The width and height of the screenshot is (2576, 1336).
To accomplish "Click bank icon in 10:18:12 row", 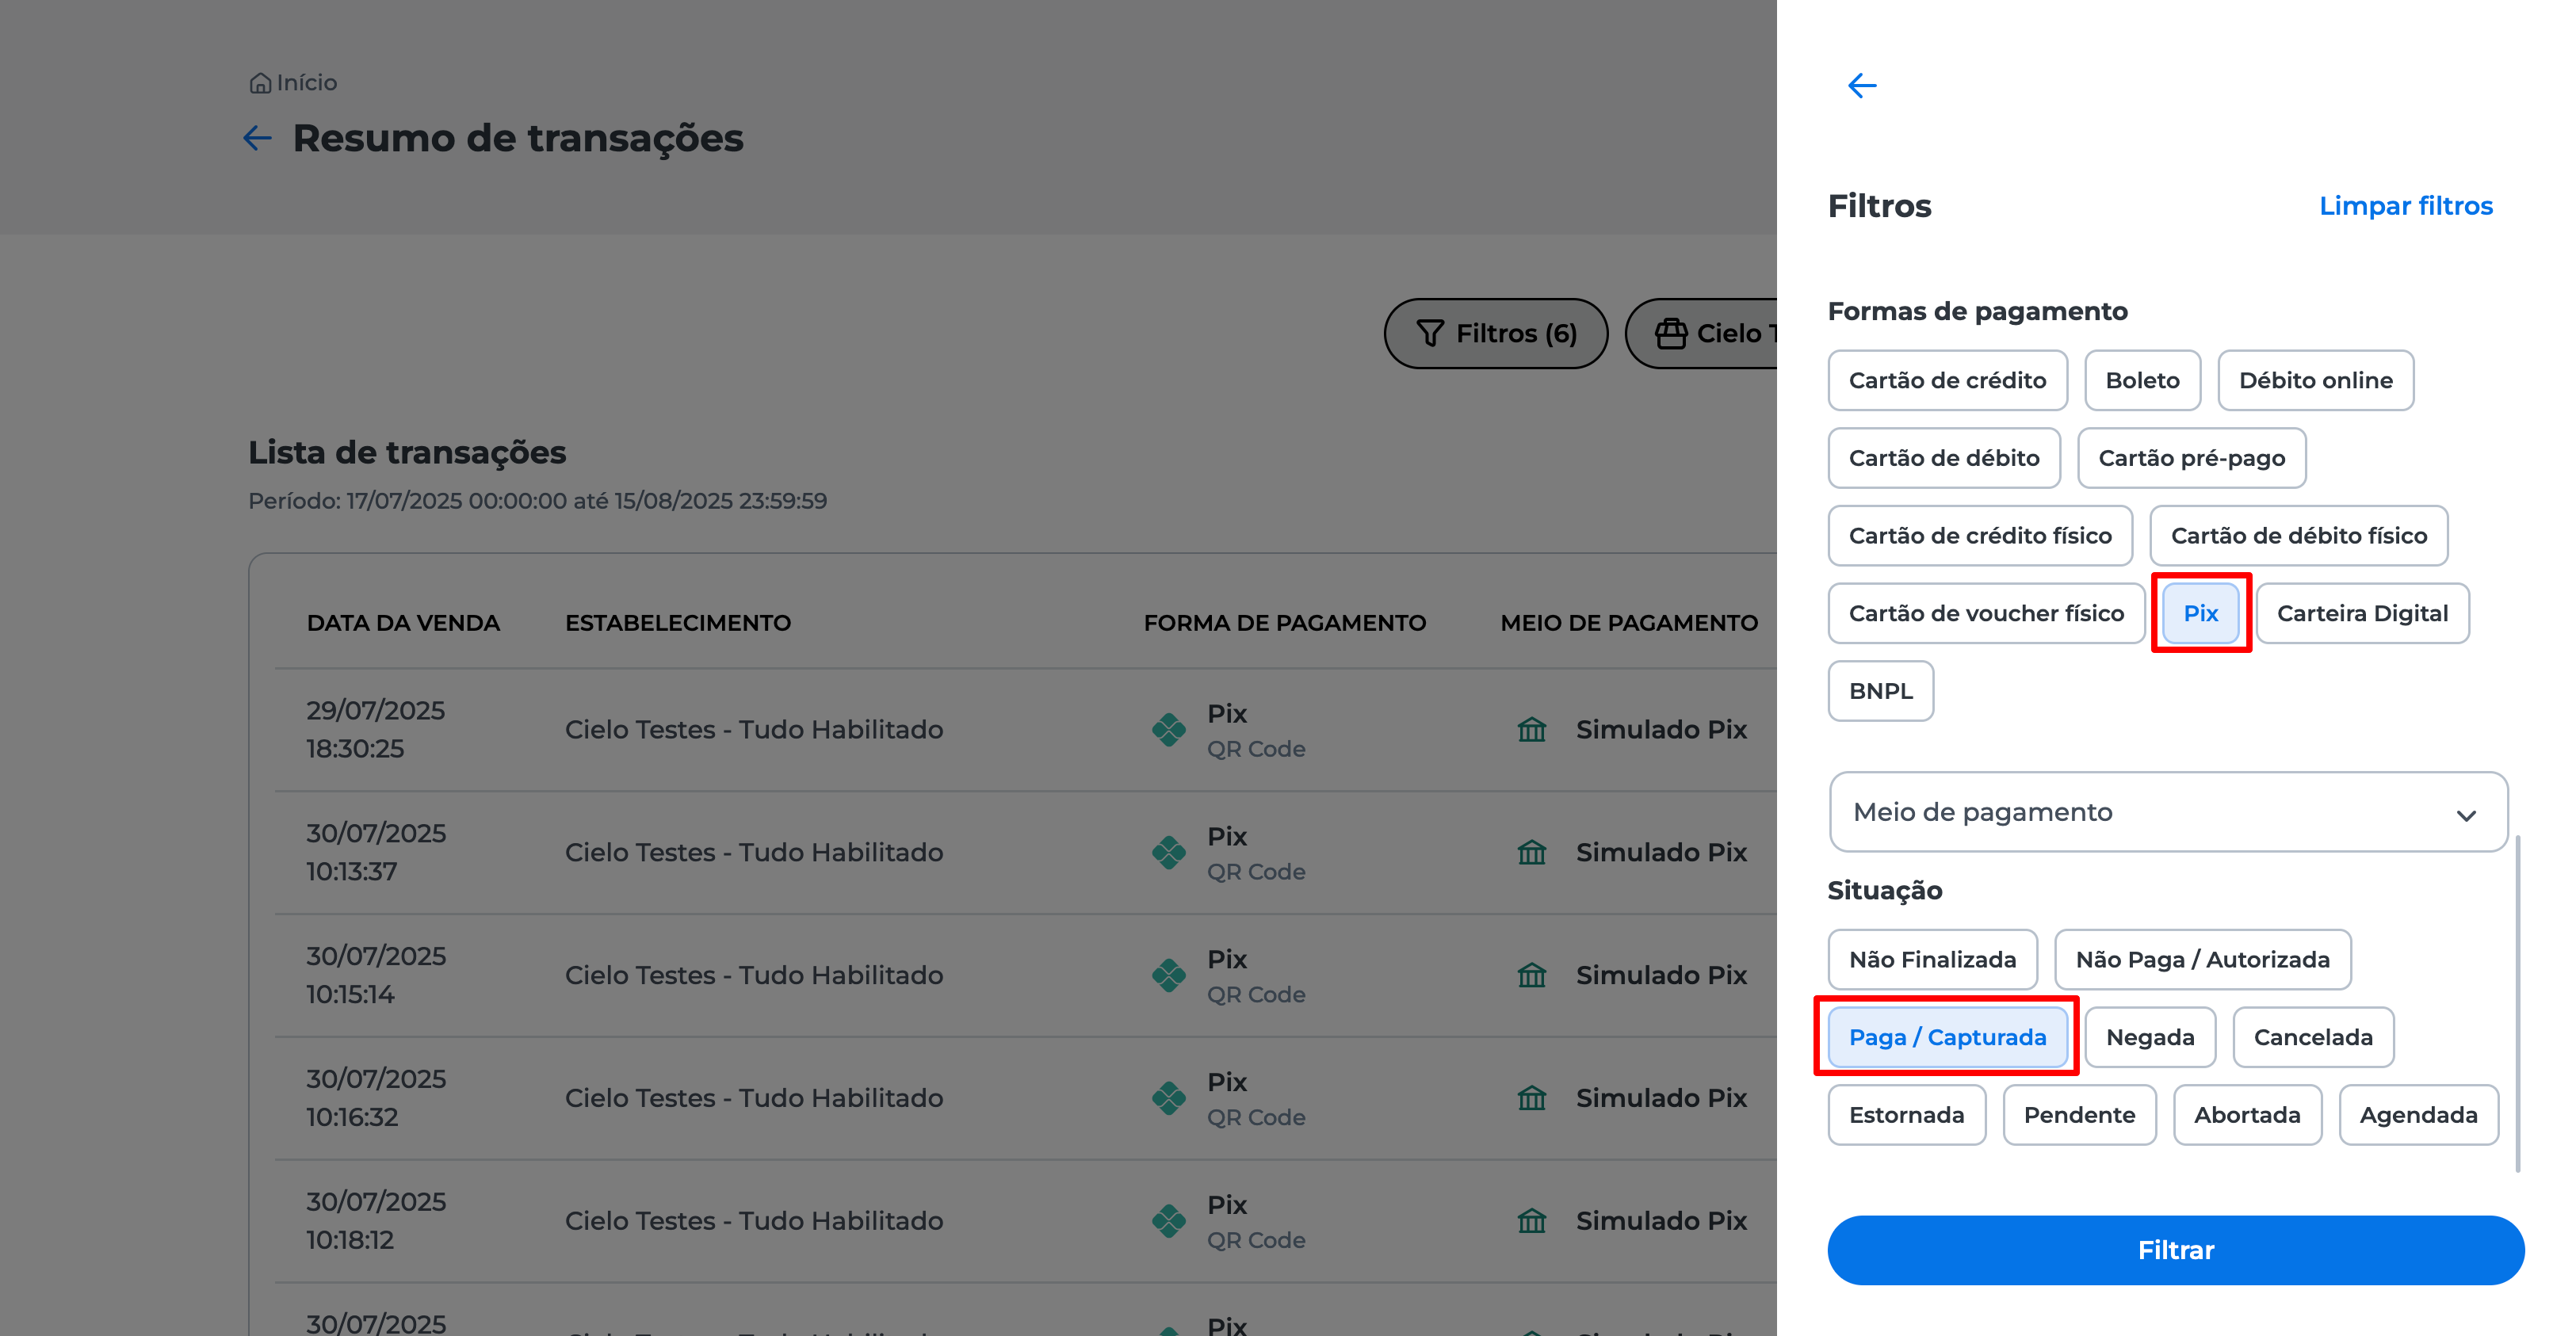I will coord(1531,1221).
